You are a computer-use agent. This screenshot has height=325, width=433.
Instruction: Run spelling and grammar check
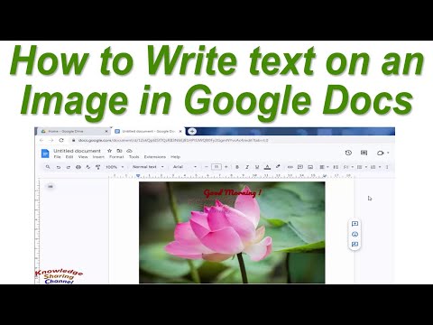[x=88, y=167]
